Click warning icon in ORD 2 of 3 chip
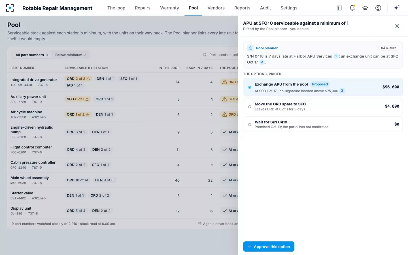408x255 pixels. tap(88, 79)
